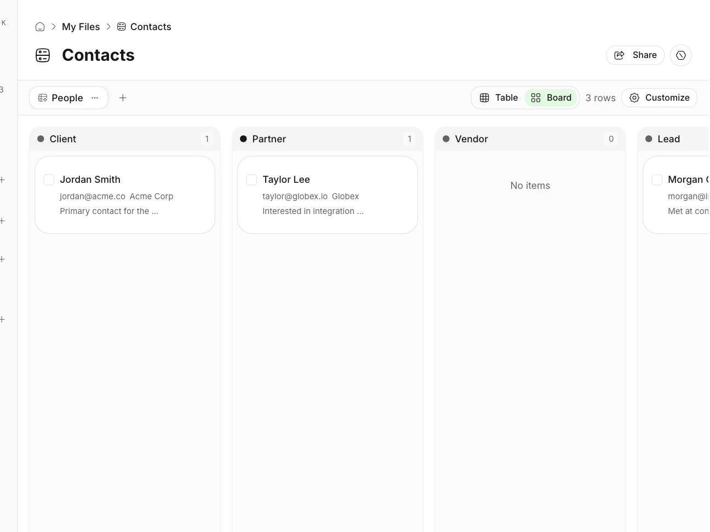Click the Globex company text
The image size is (710, 532).
point(345,196)
